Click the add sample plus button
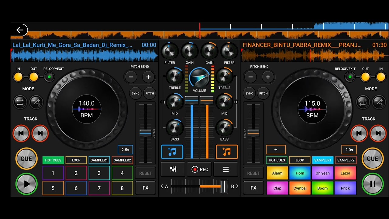The height and width of the screenshot is (219, 389). point(276,150)
